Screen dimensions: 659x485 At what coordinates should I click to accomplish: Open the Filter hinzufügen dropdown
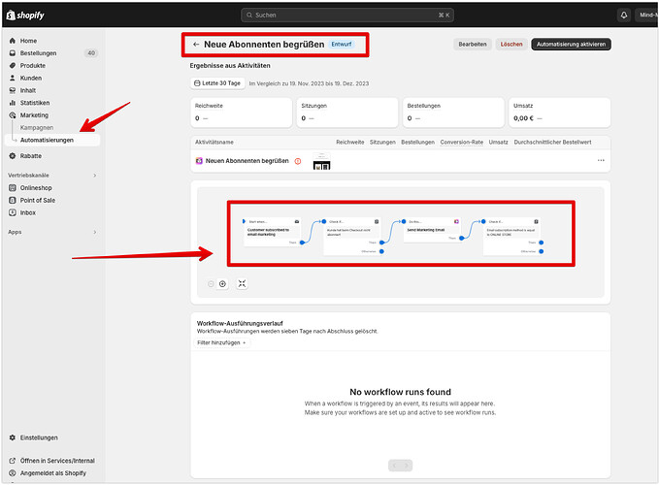pyautogui.click(x=221, y=342)
